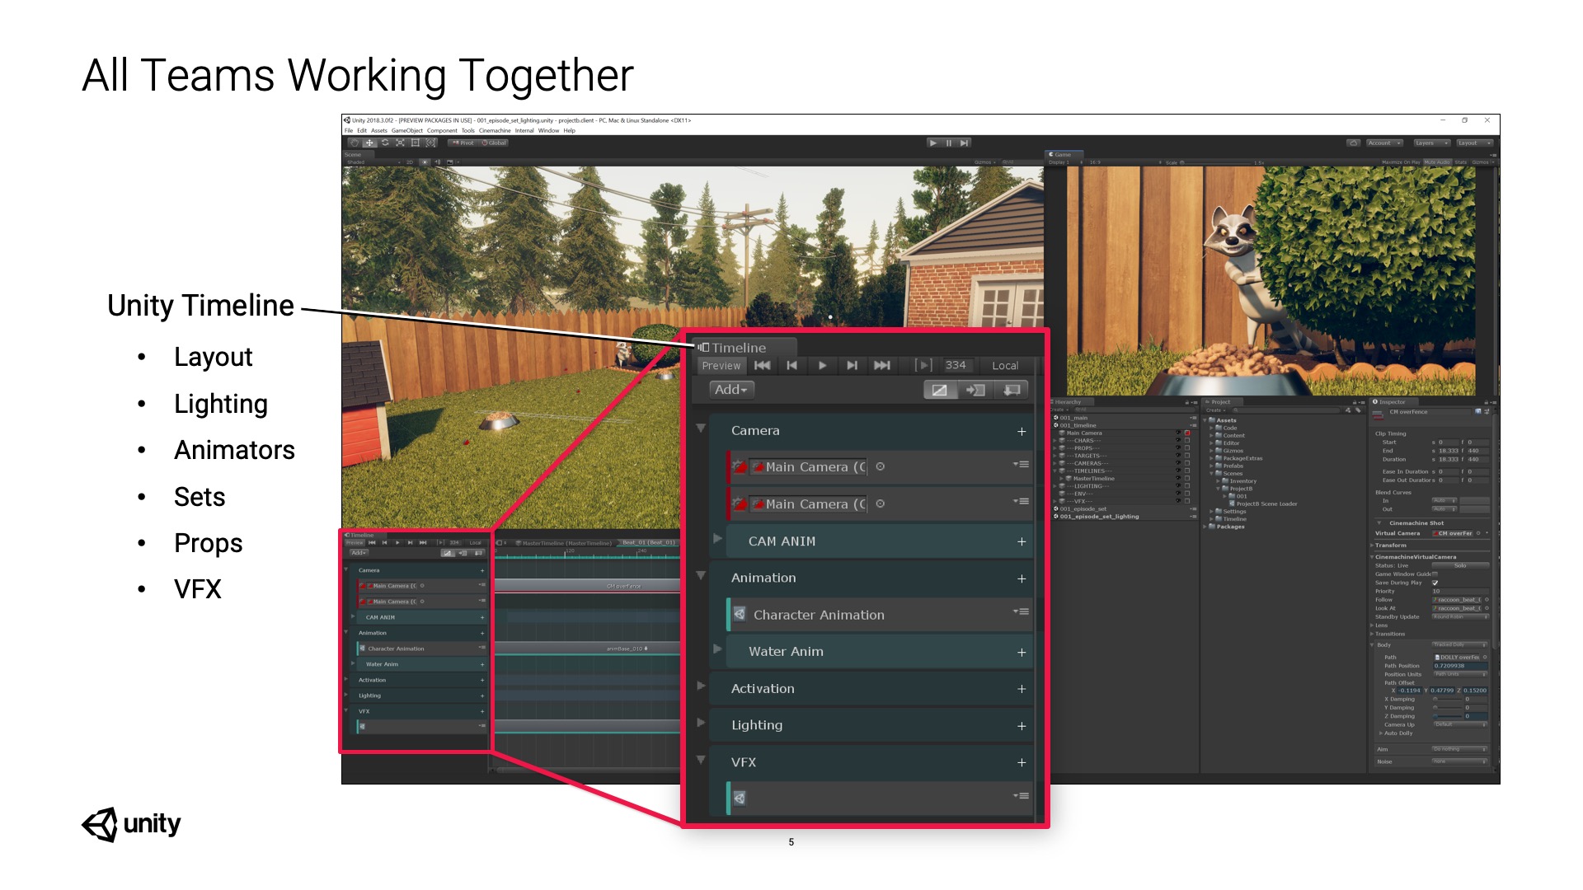This screenshot has width=1583, height=890.
Task: Select the Mix edit mode icon
Action: coord(940,390)
